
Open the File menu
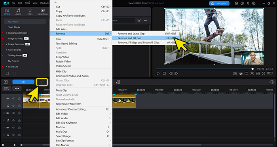pos(13,3)
